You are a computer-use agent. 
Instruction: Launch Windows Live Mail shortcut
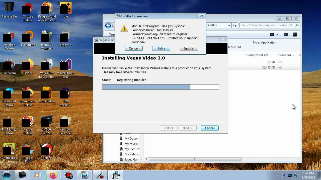click(66, 125)
